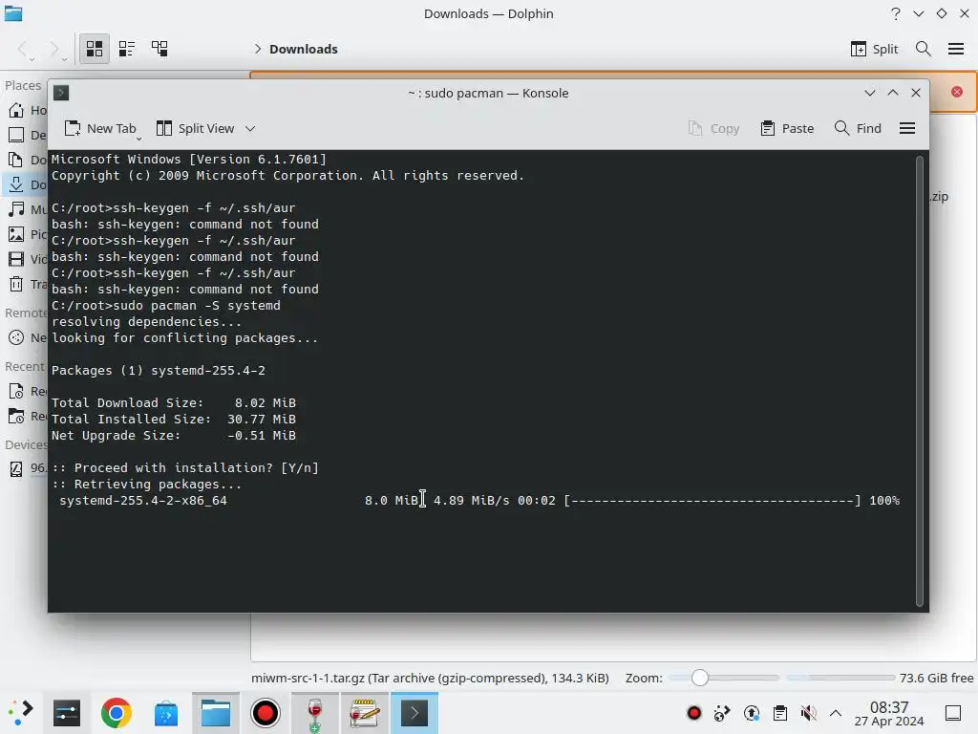Screen dimensions: 978x734
Task: Click the Dolphin back navigation arrow
Action: coord(23,49)
